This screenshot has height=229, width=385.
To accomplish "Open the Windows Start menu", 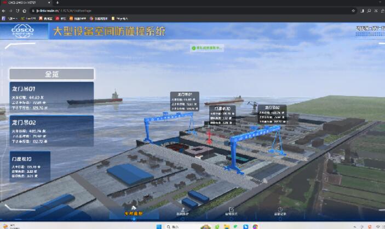I will [158, 226].
